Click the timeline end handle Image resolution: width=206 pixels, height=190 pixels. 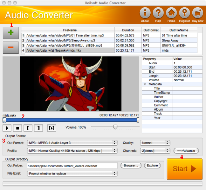click(x=138, y=120)
